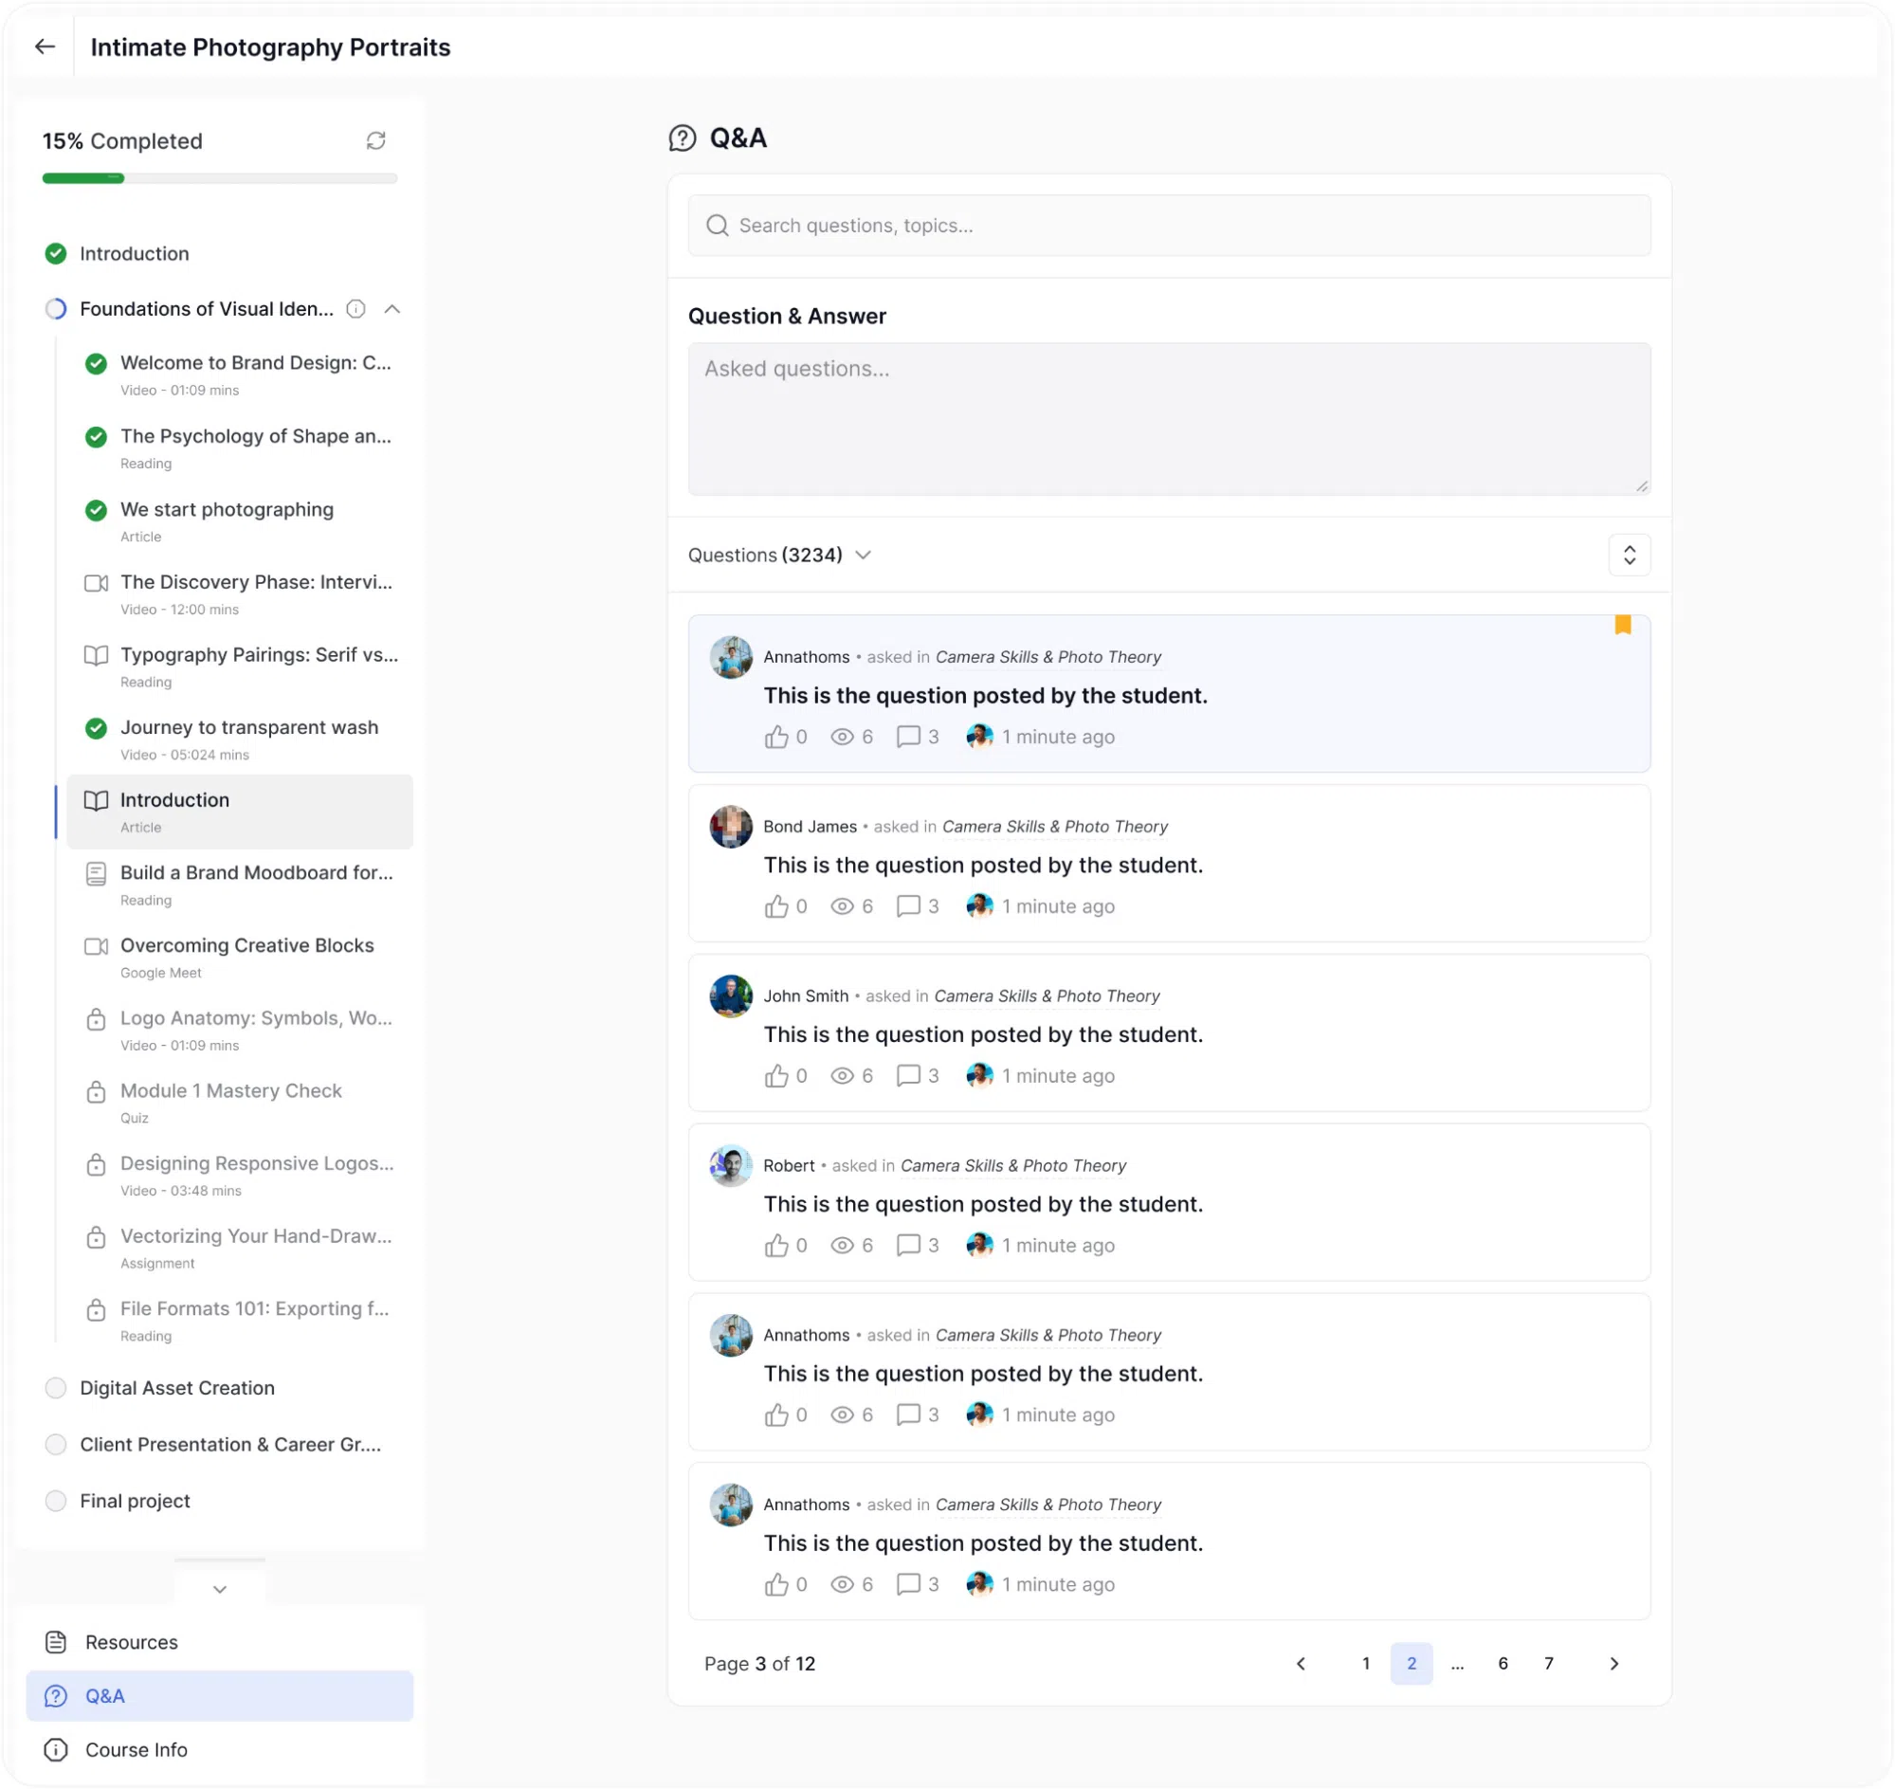
Task: Refresh course progress with the sync icon
Action: [x=375, y=141]
